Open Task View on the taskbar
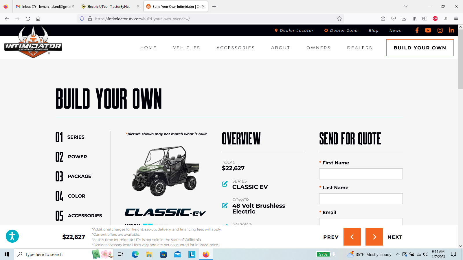The image size is (463, 260). point(120,254)
